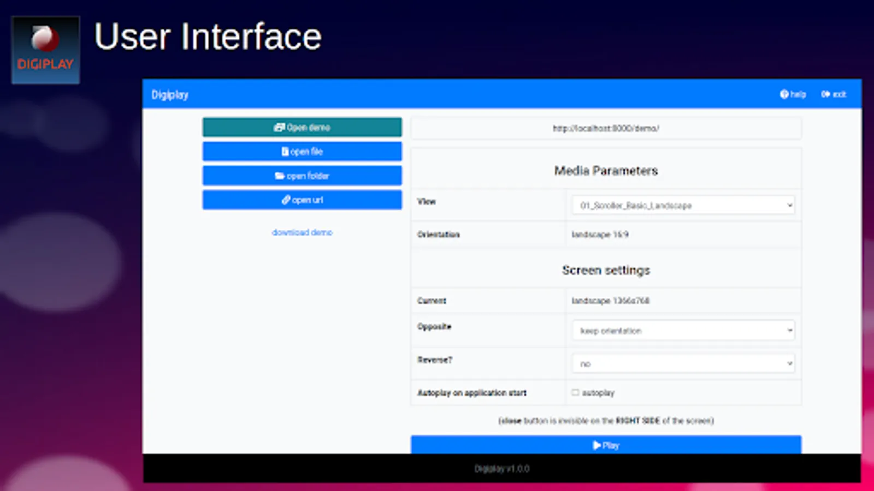The width and height of the screenshot is (874, 491).
Task: Open the Reverse? dropdown
Action: coord(683,363)
